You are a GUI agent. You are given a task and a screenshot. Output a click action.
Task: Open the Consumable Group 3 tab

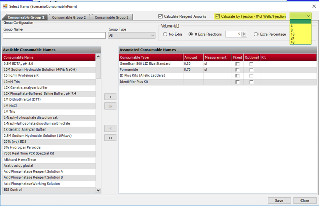coord(112,17)
